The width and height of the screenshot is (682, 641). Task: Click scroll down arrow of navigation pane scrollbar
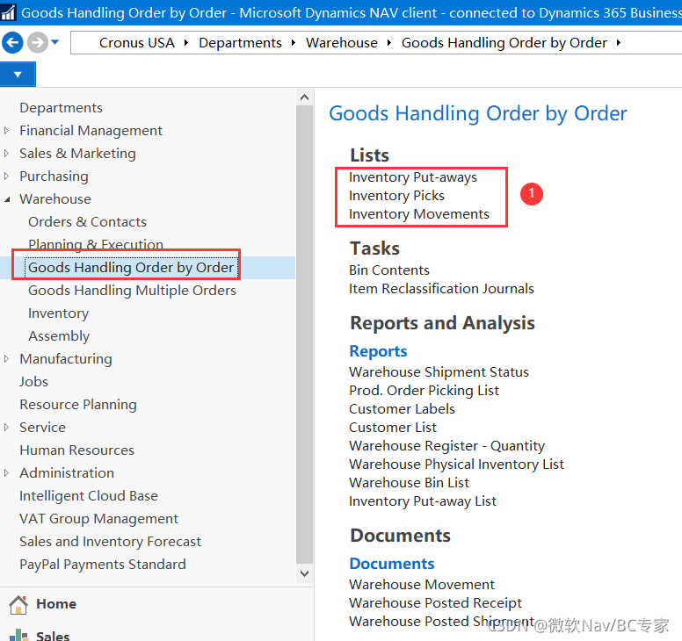pos(304,573)
